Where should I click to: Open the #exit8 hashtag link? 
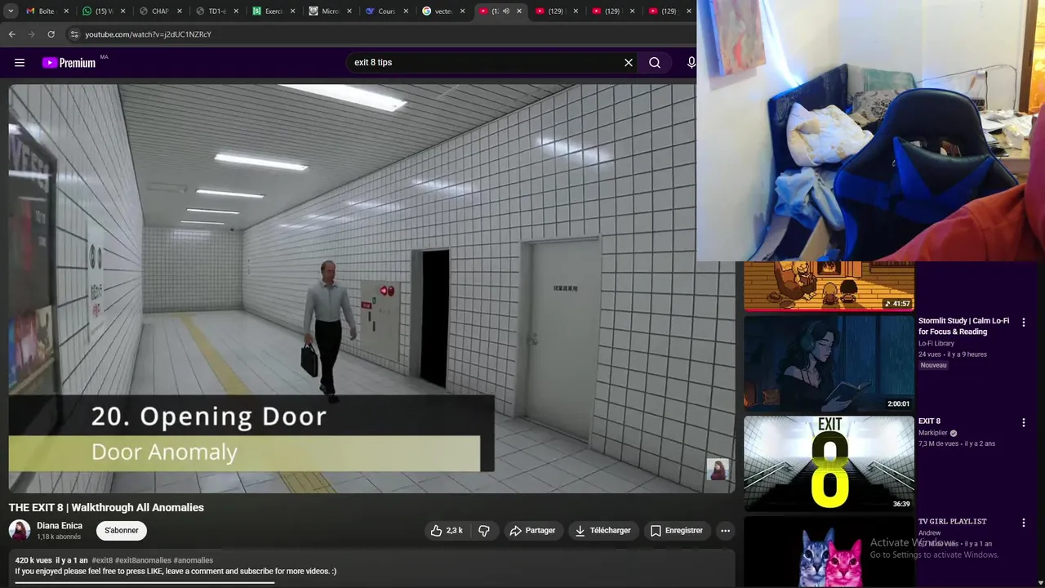102,560
